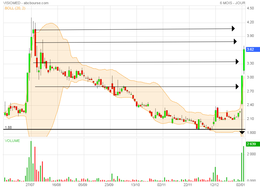Click the tallest green volume bar in July

(31, 161)
